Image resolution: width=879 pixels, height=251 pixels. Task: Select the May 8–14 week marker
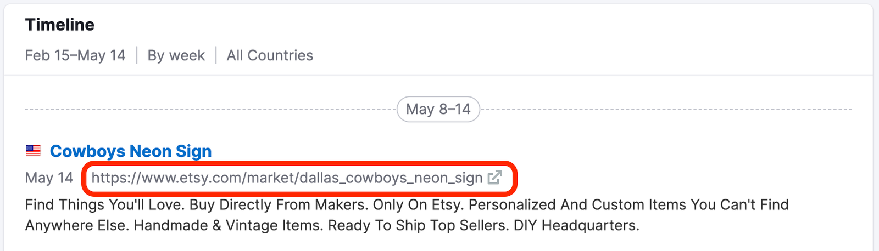pos(438,109)
